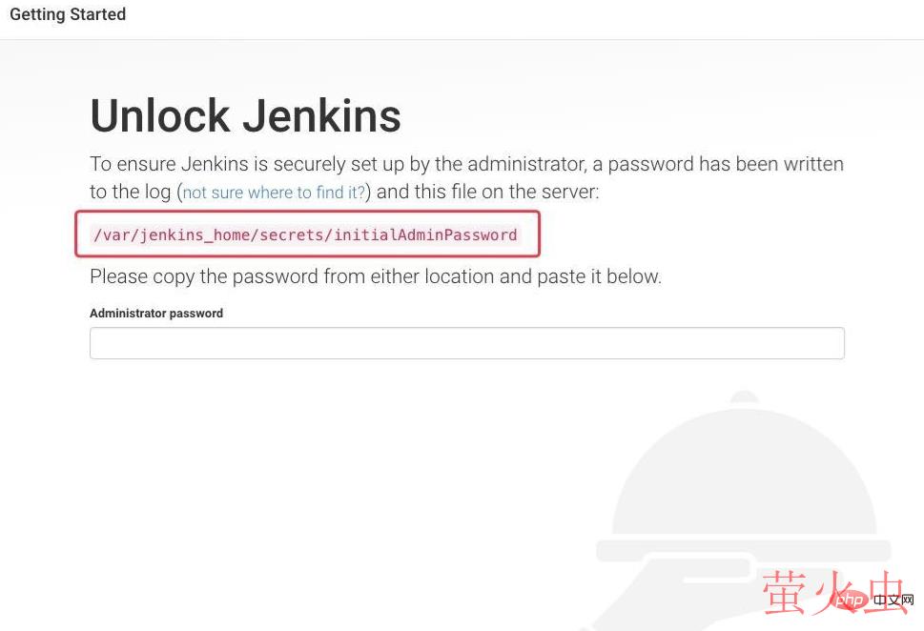The width and height of the screenshot is (924, 631).
Task: Click the "Please copy the password" instruction line
Action: (x=375, y=276)
